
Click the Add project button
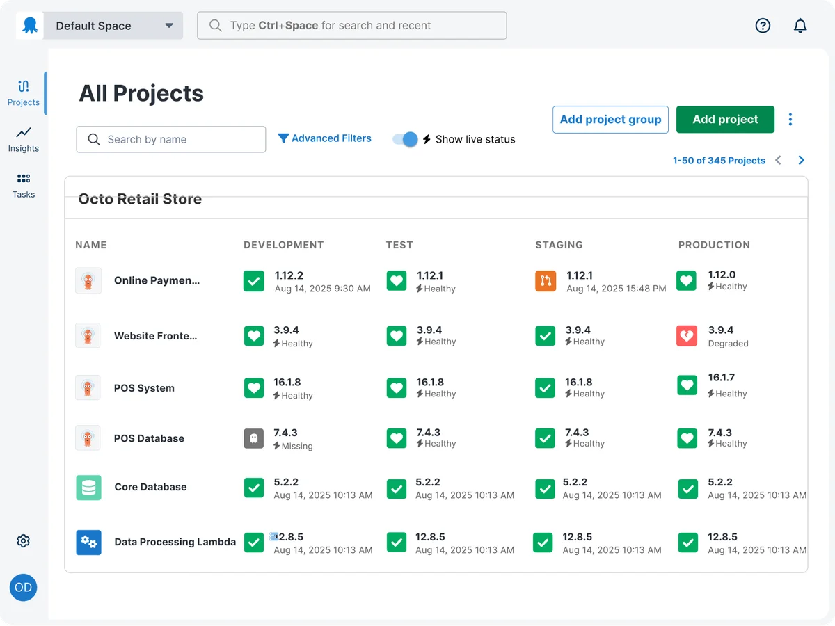pos(725,120)
